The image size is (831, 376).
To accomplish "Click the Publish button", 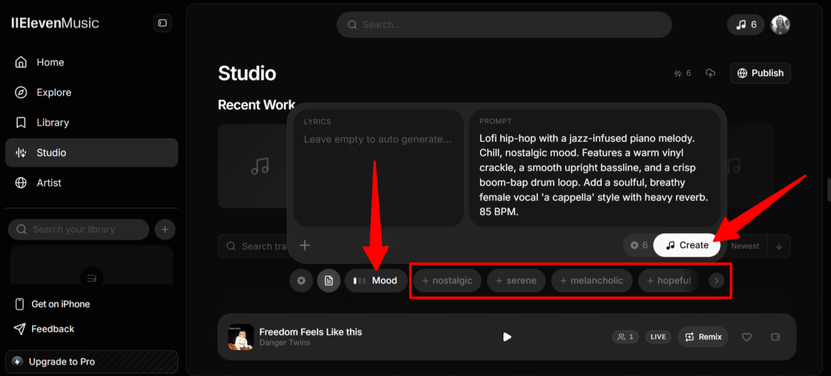I will pyautogui.click(x=760, y=73).
